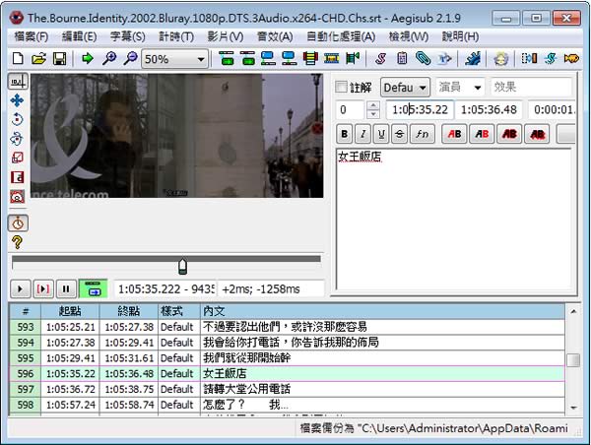Toggle video auto-scroll green button

93,288
